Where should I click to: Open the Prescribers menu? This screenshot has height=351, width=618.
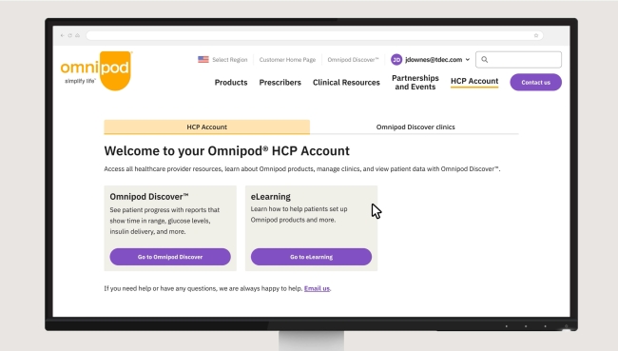(x=280, y=83)
